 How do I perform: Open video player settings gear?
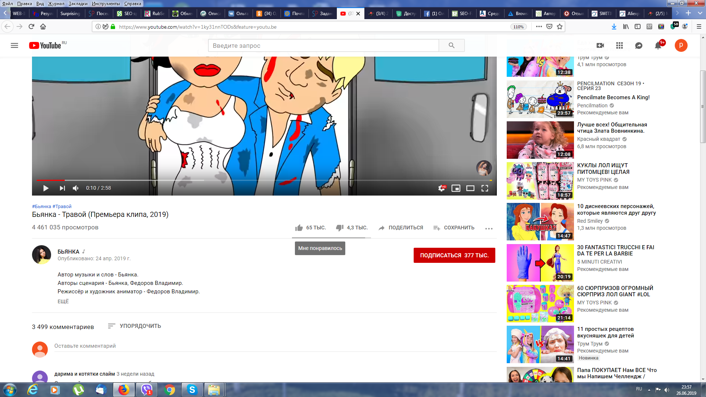441,188
